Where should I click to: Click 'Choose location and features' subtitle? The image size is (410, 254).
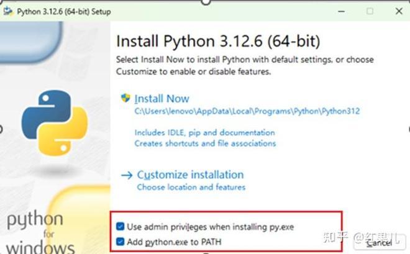point(191,187)
